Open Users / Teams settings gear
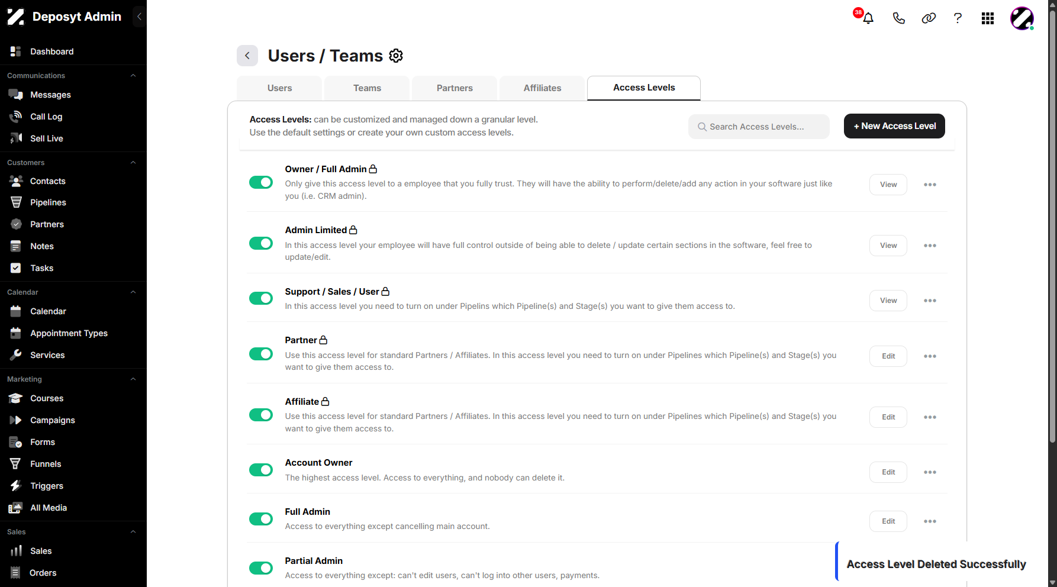This screenshot has height=587, width=1057. coord(396,56)
